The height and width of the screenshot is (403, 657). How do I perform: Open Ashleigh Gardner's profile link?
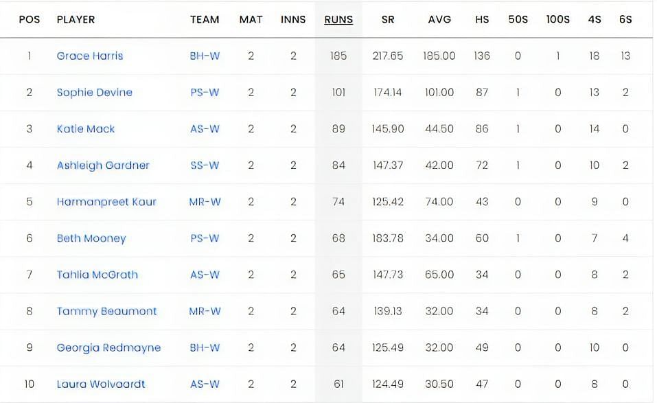click(x=103, y=165)
